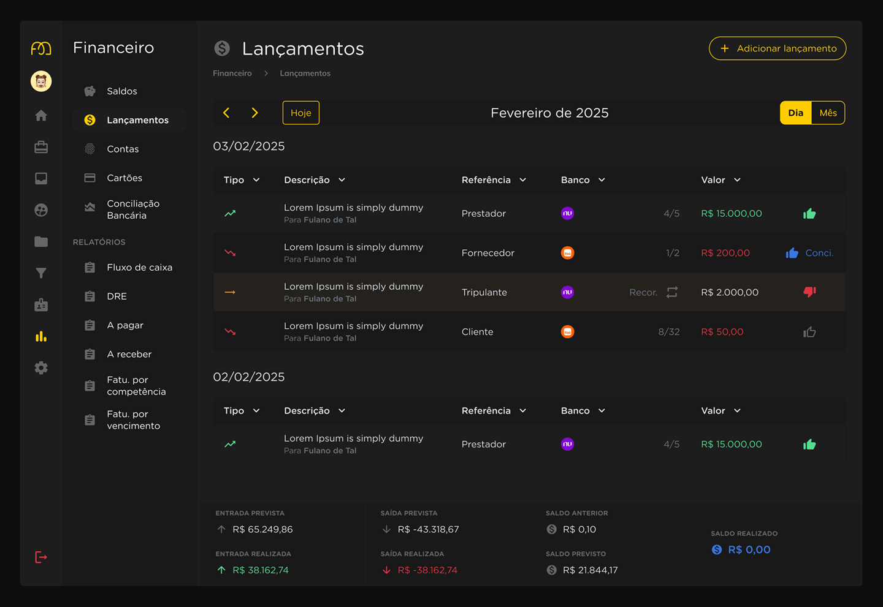Toggle the outlined thumbs-up on Cliente row

click(809, 332)
